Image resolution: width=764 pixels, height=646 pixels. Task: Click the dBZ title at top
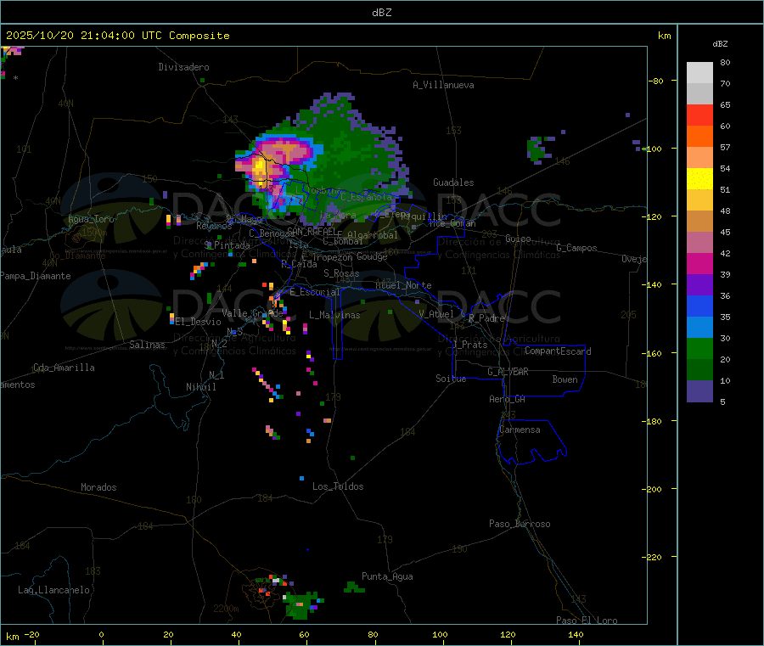tap(381, 13)
